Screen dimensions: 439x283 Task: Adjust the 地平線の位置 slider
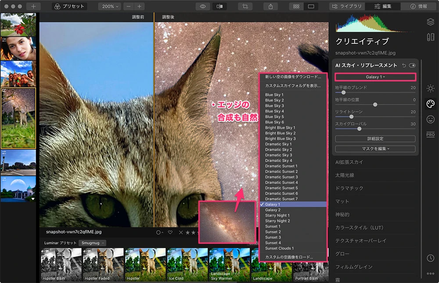[375, 105]
